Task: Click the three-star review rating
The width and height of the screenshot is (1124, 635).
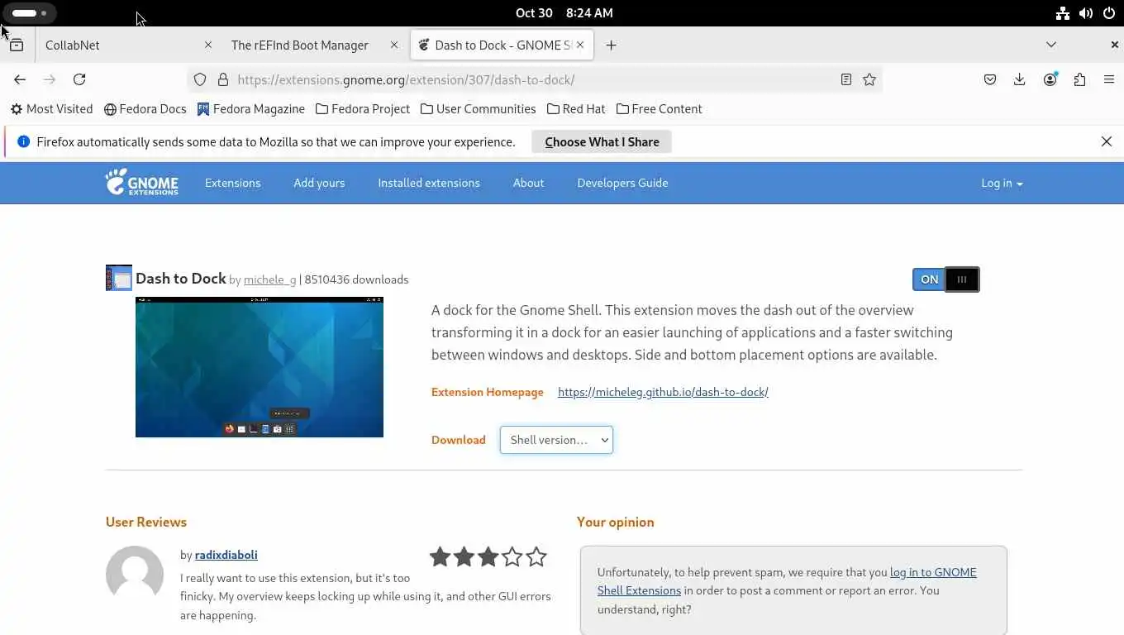Action: click(x=488, y=557)
